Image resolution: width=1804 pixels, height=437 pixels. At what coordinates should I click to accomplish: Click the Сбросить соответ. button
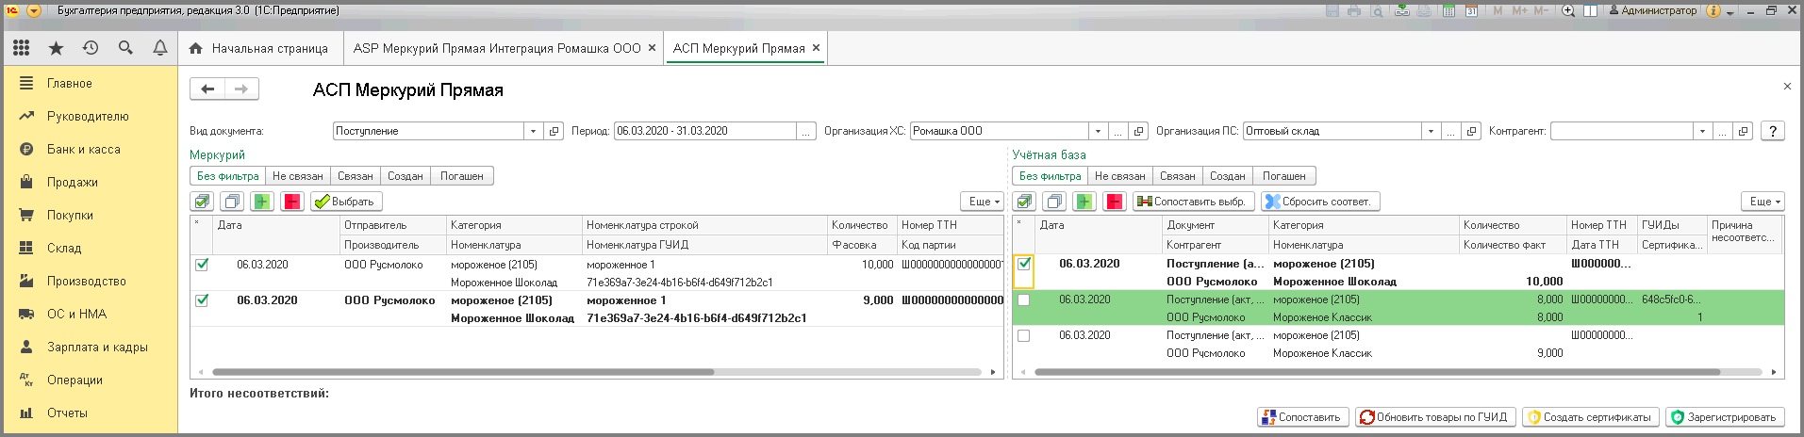coord(1320,202)
